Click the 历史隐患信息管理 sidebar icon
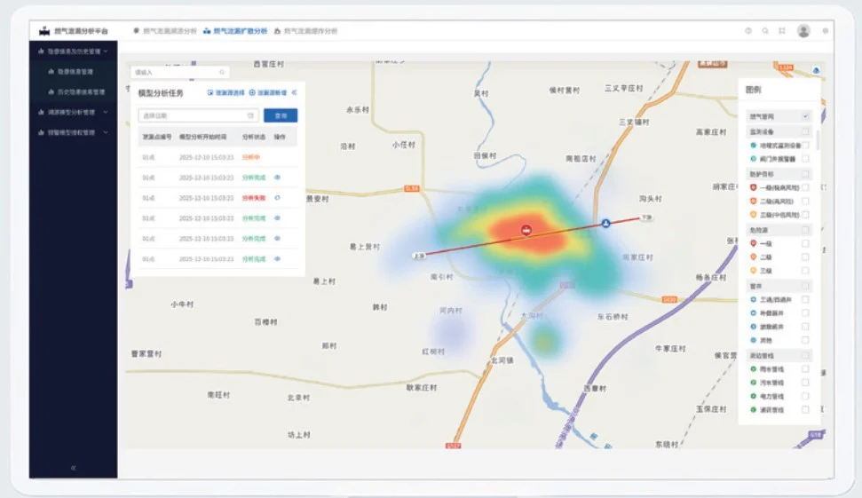862x498 pixels. (51, 91)
